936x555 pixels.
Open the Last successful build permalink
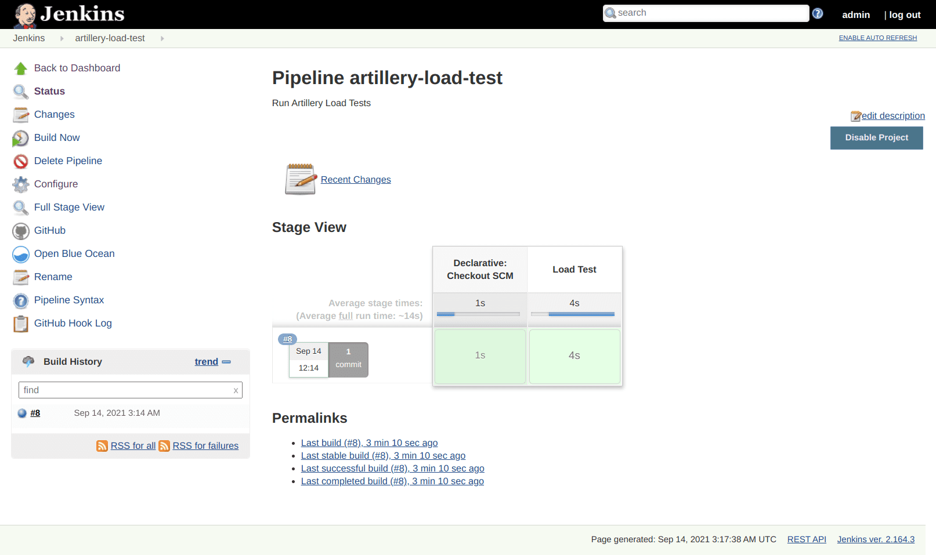tap(392, 468)
